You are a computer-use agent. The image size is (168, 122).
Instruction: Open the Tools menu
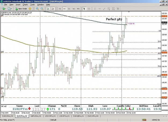[33, 5]
